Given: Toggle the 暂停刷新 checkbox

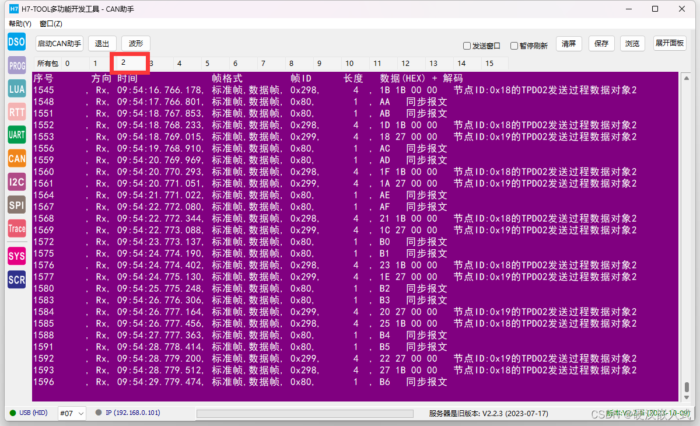Looking at the screenshot, I should (514, 46).
